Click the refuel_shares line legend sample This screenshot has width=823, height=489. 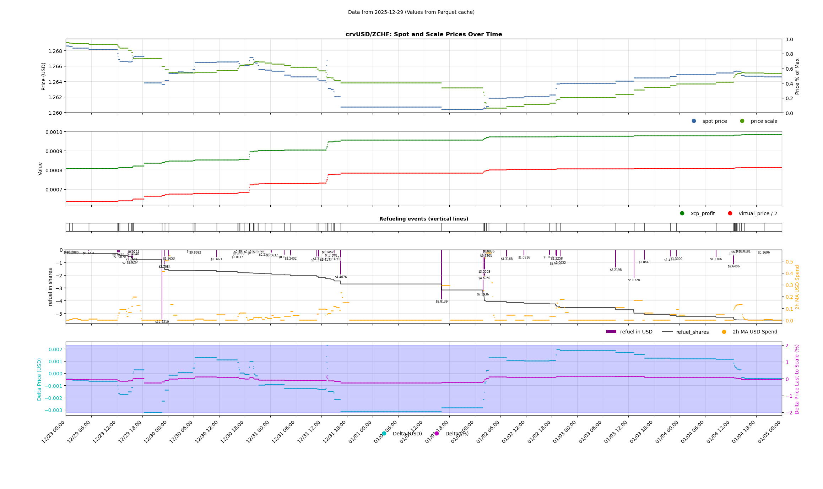667,332
